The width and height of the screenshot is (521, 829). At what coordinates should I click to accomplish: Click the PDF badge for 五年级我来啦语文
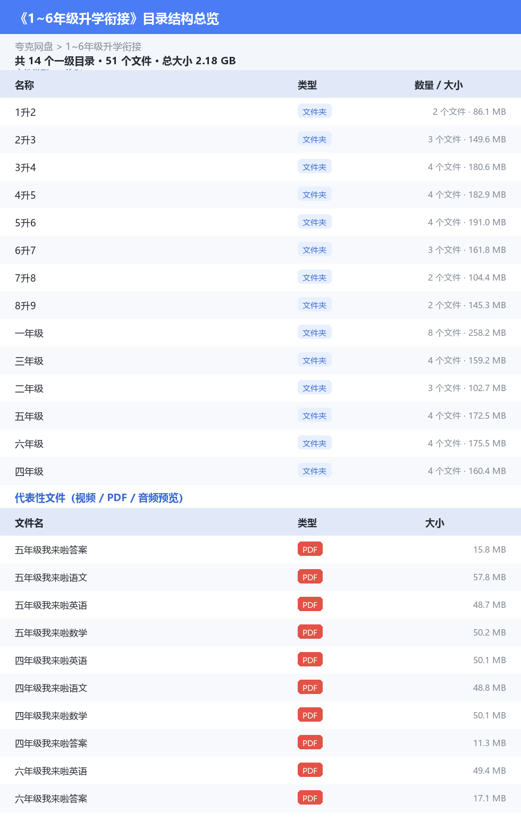coord(310,577)
